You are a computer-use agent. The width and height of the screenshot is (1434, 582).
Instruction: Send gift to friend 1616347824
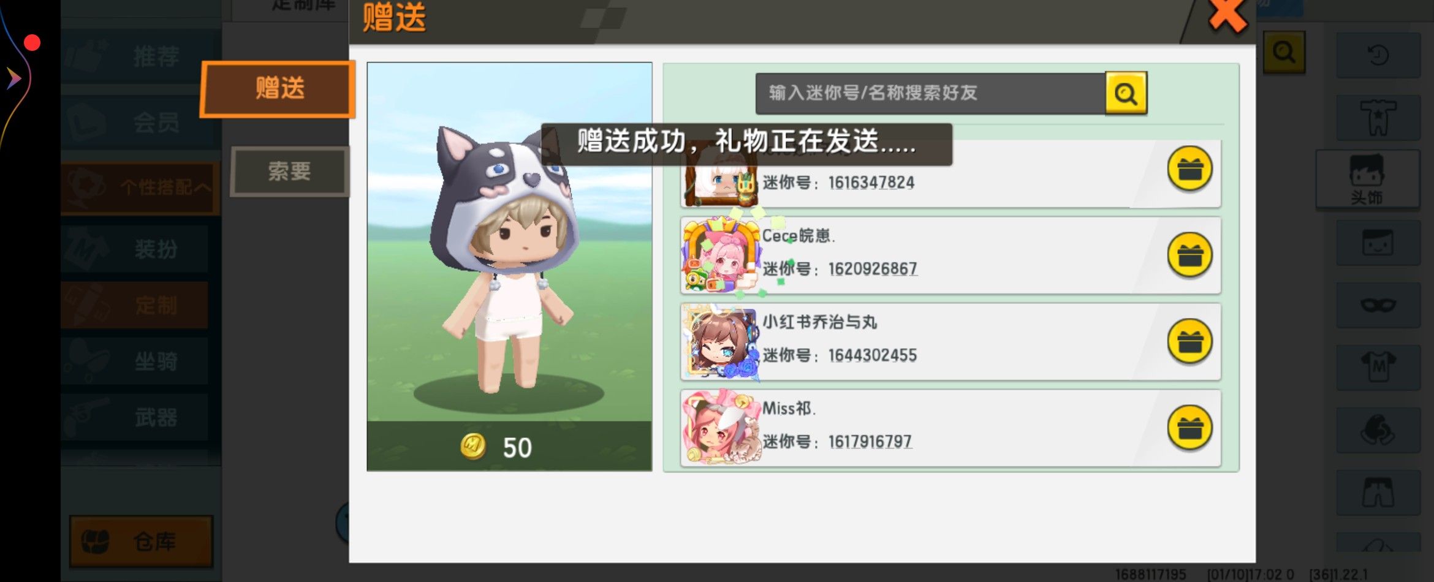[x=1189, y=168]
